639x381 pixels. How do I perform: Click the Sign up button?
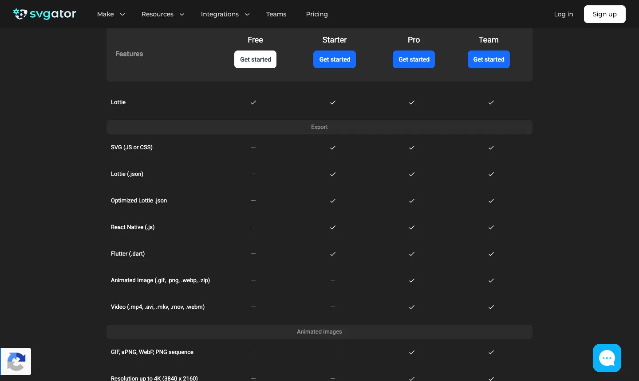[605, 14]
